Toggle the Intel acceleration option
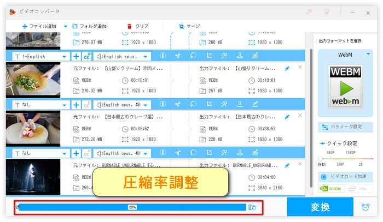Image resolution: width=383 pixels, height=222 pixels. (359, 189)
